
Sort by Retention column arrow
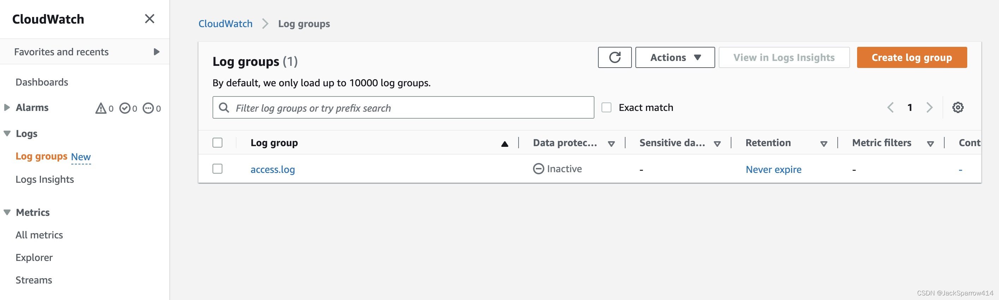pyautogui.click(x=824, y=144)
